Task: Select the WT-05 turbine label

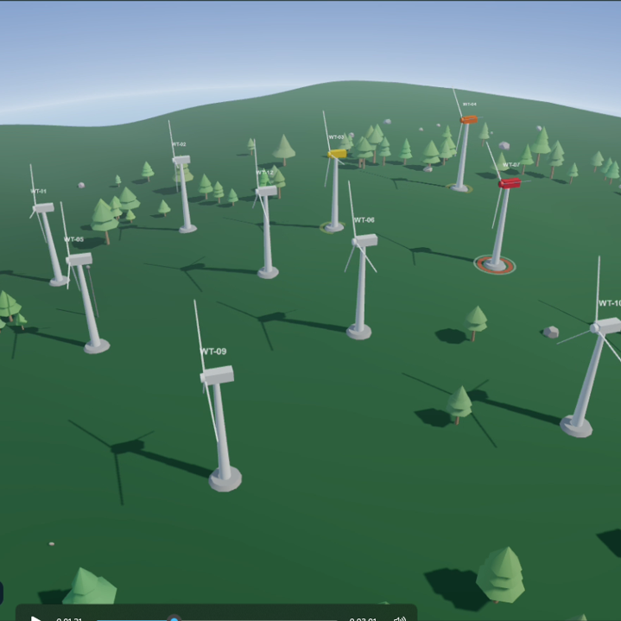Action: [73, 239]
